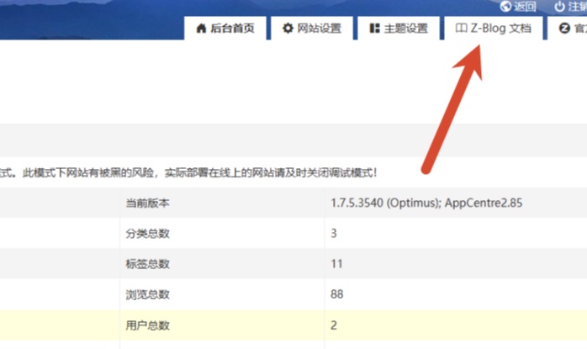Open the 主题设置 tab
The width and height of the screenshot is (587, 349).
(x=399, y=28)
